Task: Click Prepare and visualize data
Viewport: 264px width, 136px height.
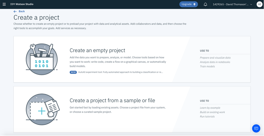Action: [x=215, y=58]
